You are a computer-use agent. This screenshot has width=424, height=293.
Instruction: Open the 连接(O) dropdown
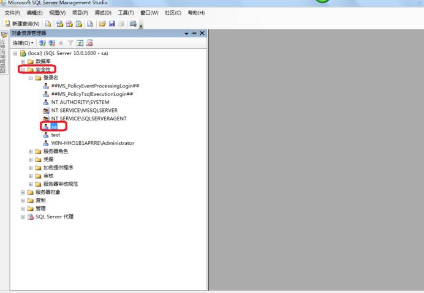(x=23, y=43)
